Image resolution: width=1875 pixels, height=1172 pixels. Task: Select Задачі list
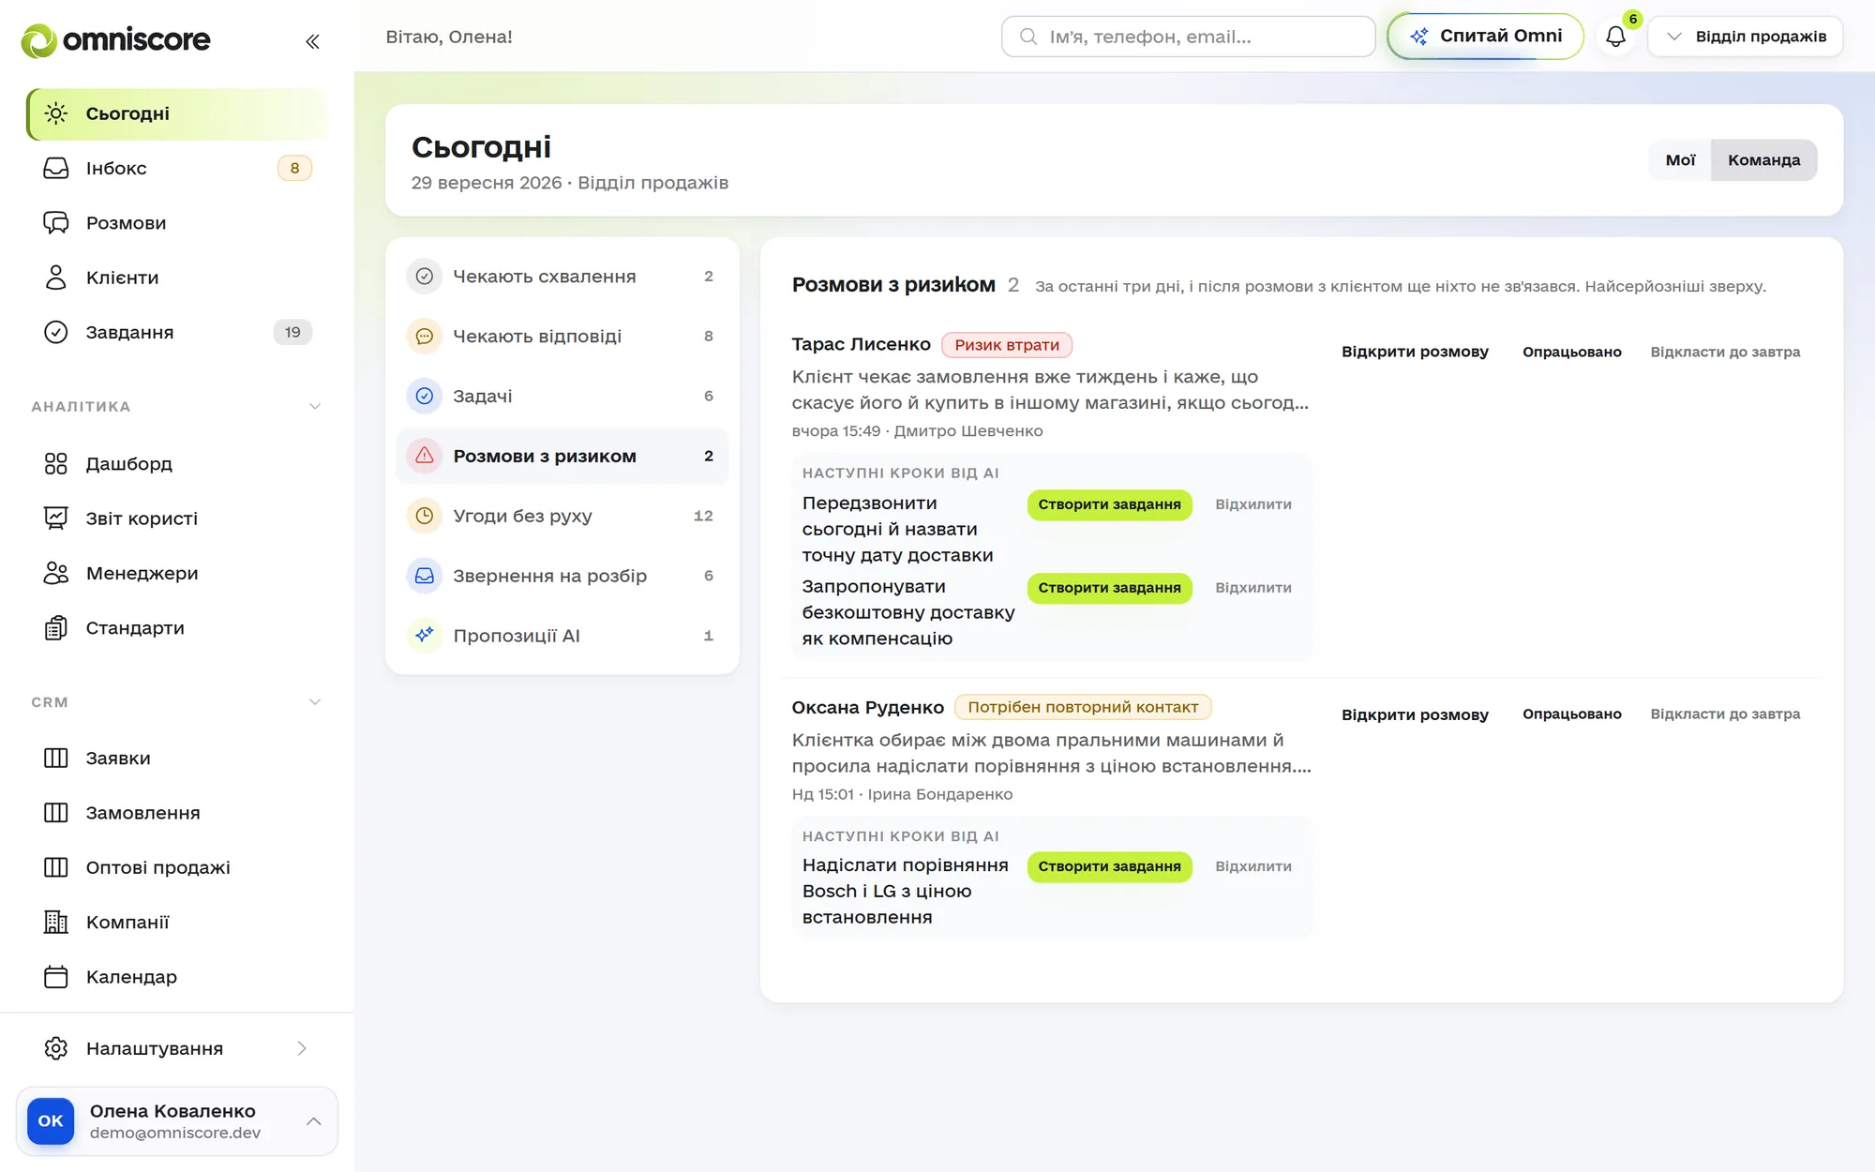[562, 396]
